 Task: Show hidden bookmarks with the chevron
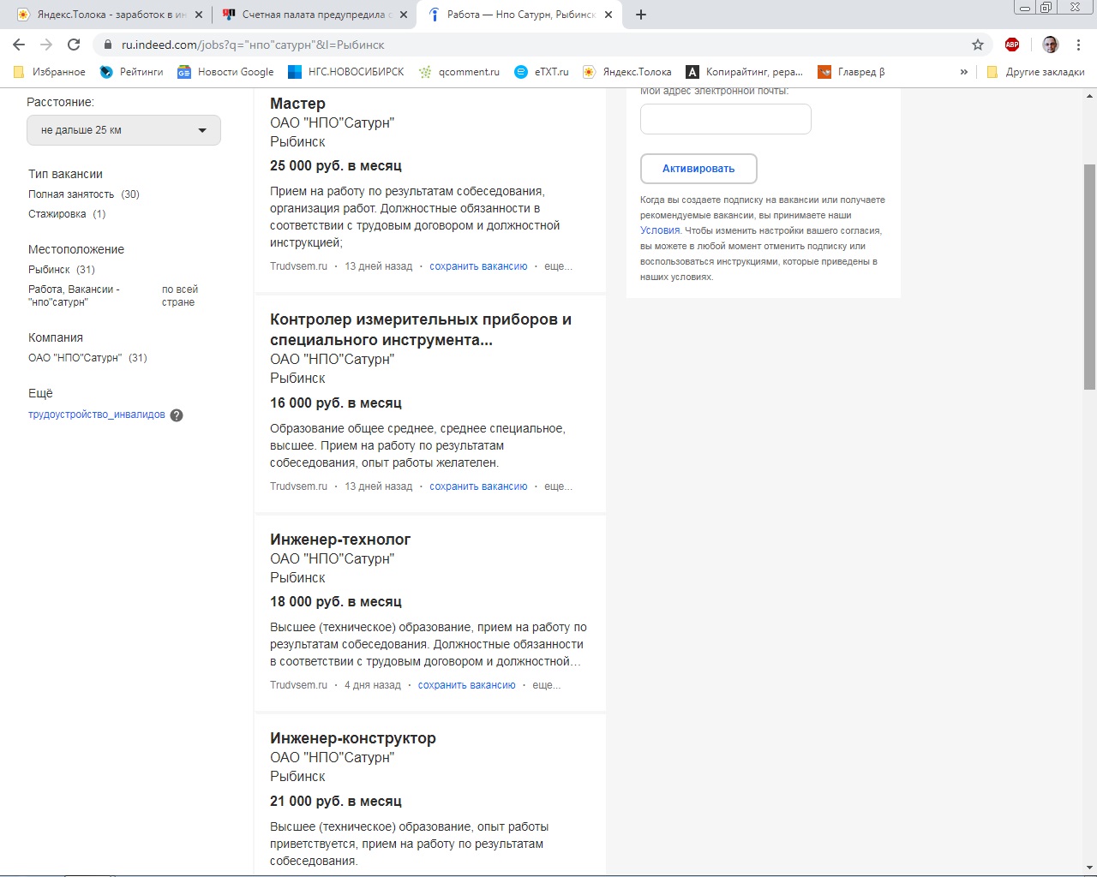[964, 72]
